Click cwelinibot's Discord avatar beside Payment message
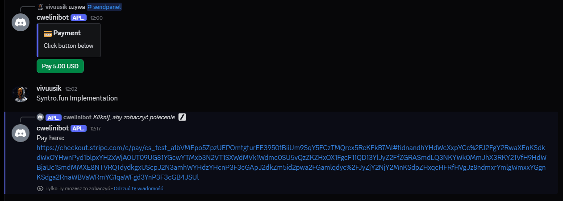This screenshot has width=563, height=201. (x=20, y=22)
